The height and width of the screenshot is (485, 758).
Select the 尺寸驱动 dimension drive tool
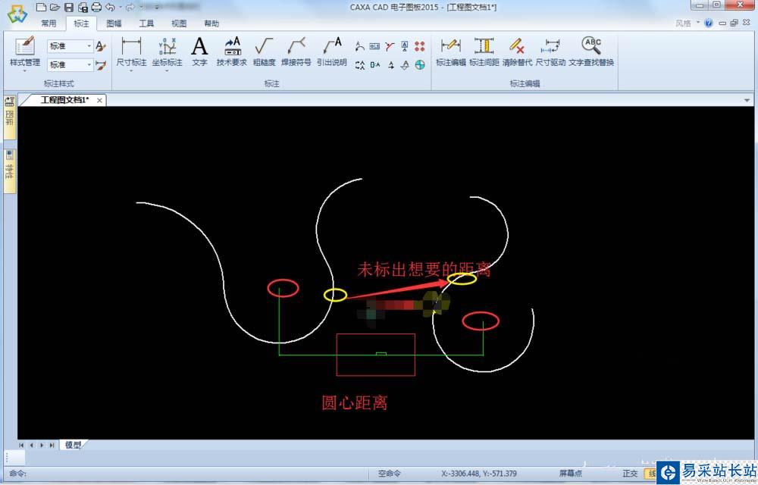point(550,52)
